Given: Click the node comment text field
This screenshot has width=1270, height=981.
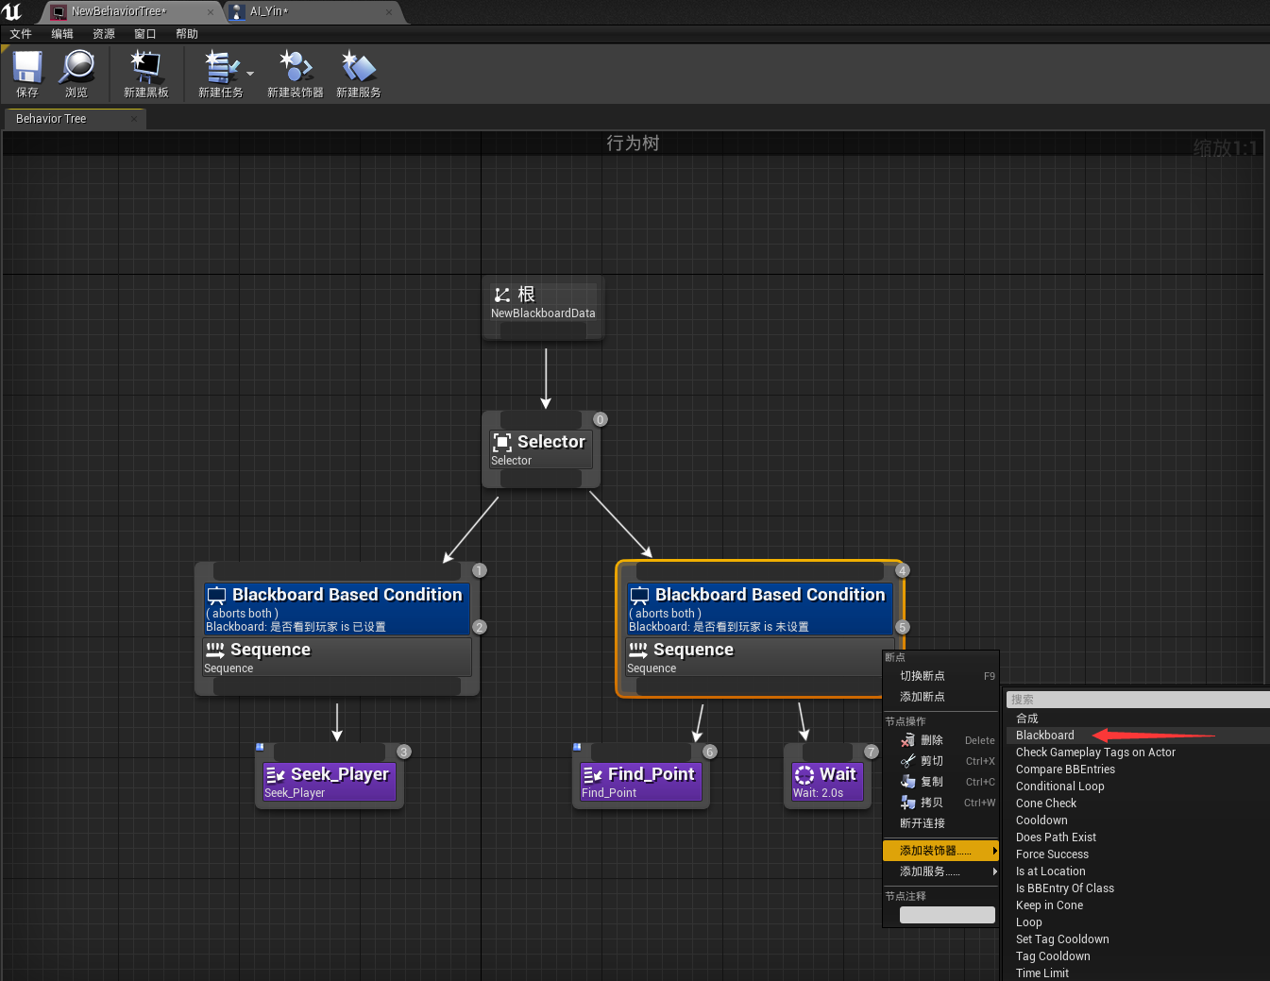Looking at the screenshot, I should pos(947,915).
